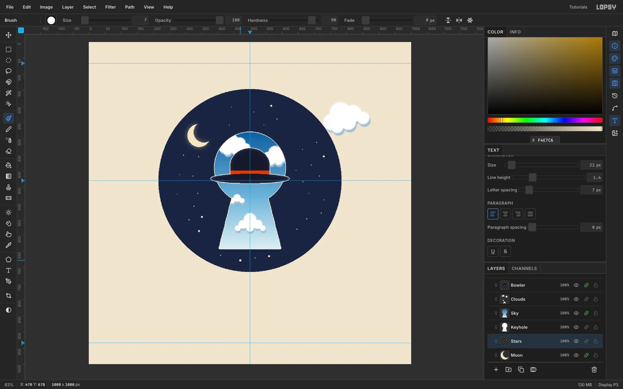
Task: Select the Pencil tool
Action: tap(9, 129)
